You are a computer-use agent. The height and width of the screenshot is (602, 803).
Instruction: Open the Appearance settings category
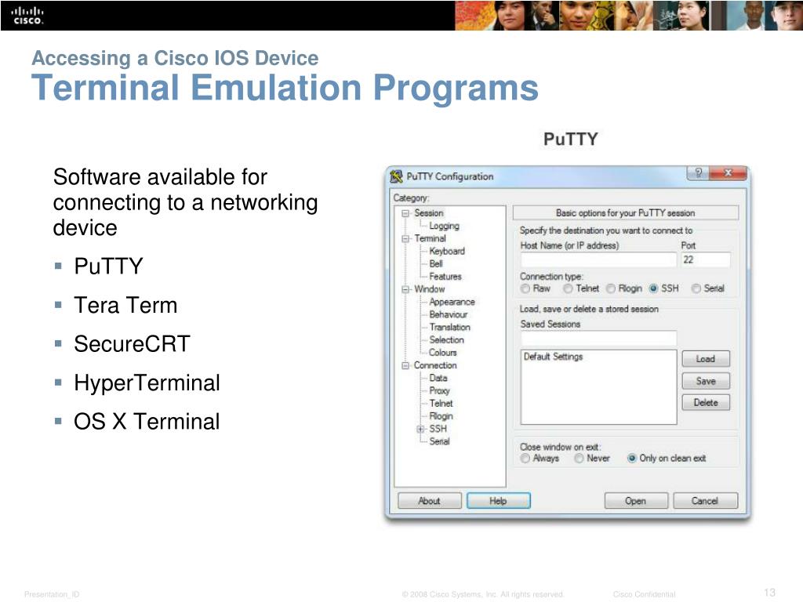(452, 302)
